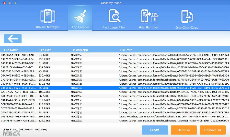
Task: Click the Device Manager tab label
Action: point(48,27)
